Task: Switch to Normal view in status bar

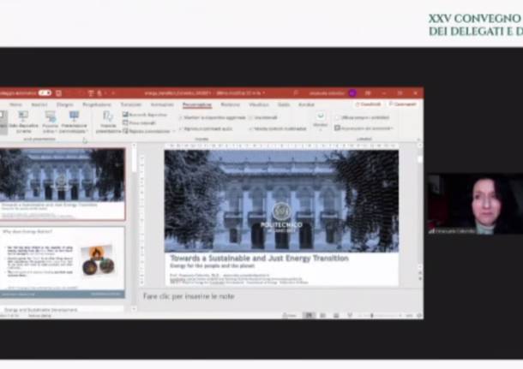Action: (x=309, y=315)
